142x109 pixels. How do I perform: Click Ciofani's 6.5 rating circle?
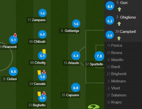(x=13, y=72)
